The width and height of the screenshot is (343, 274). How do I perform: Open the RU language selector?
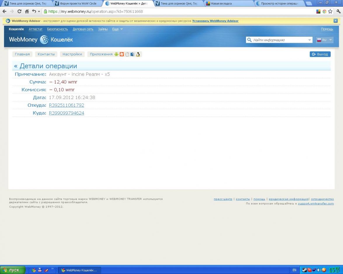[x=324, y=40]
